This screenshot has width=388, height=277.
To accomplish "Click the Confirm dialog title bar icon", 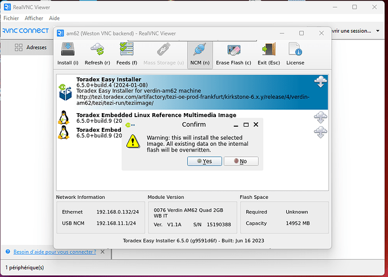I will [x=130, y=125].
